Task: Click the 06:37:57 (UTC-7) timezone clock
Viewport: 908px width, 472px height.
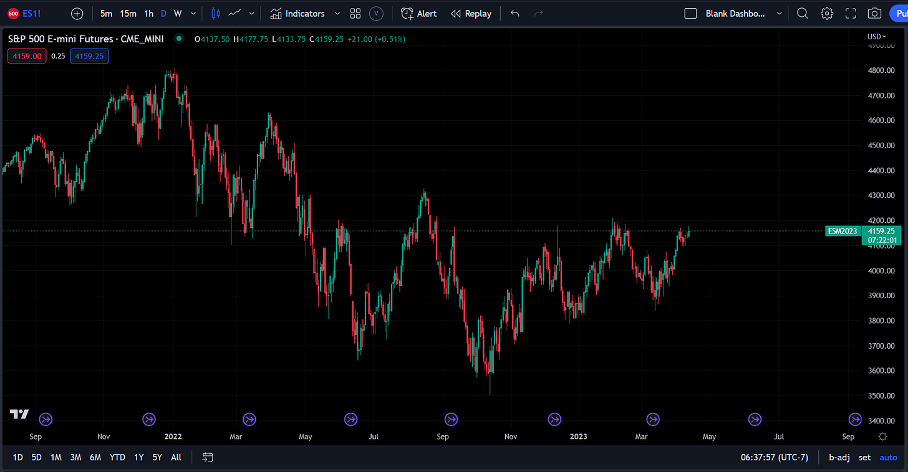Action: tap(775, 457)
